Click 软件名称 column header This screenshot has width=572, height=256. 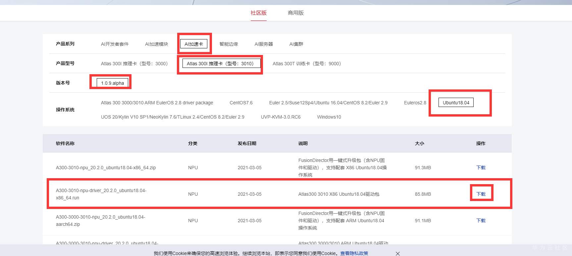click(65, 143)
